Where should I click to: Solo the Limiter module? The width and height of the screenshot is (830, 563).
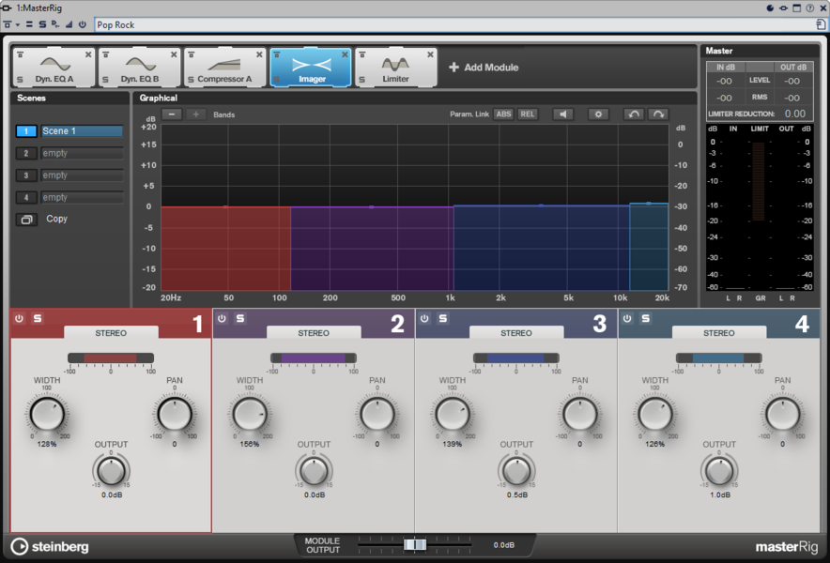[362, 80]
